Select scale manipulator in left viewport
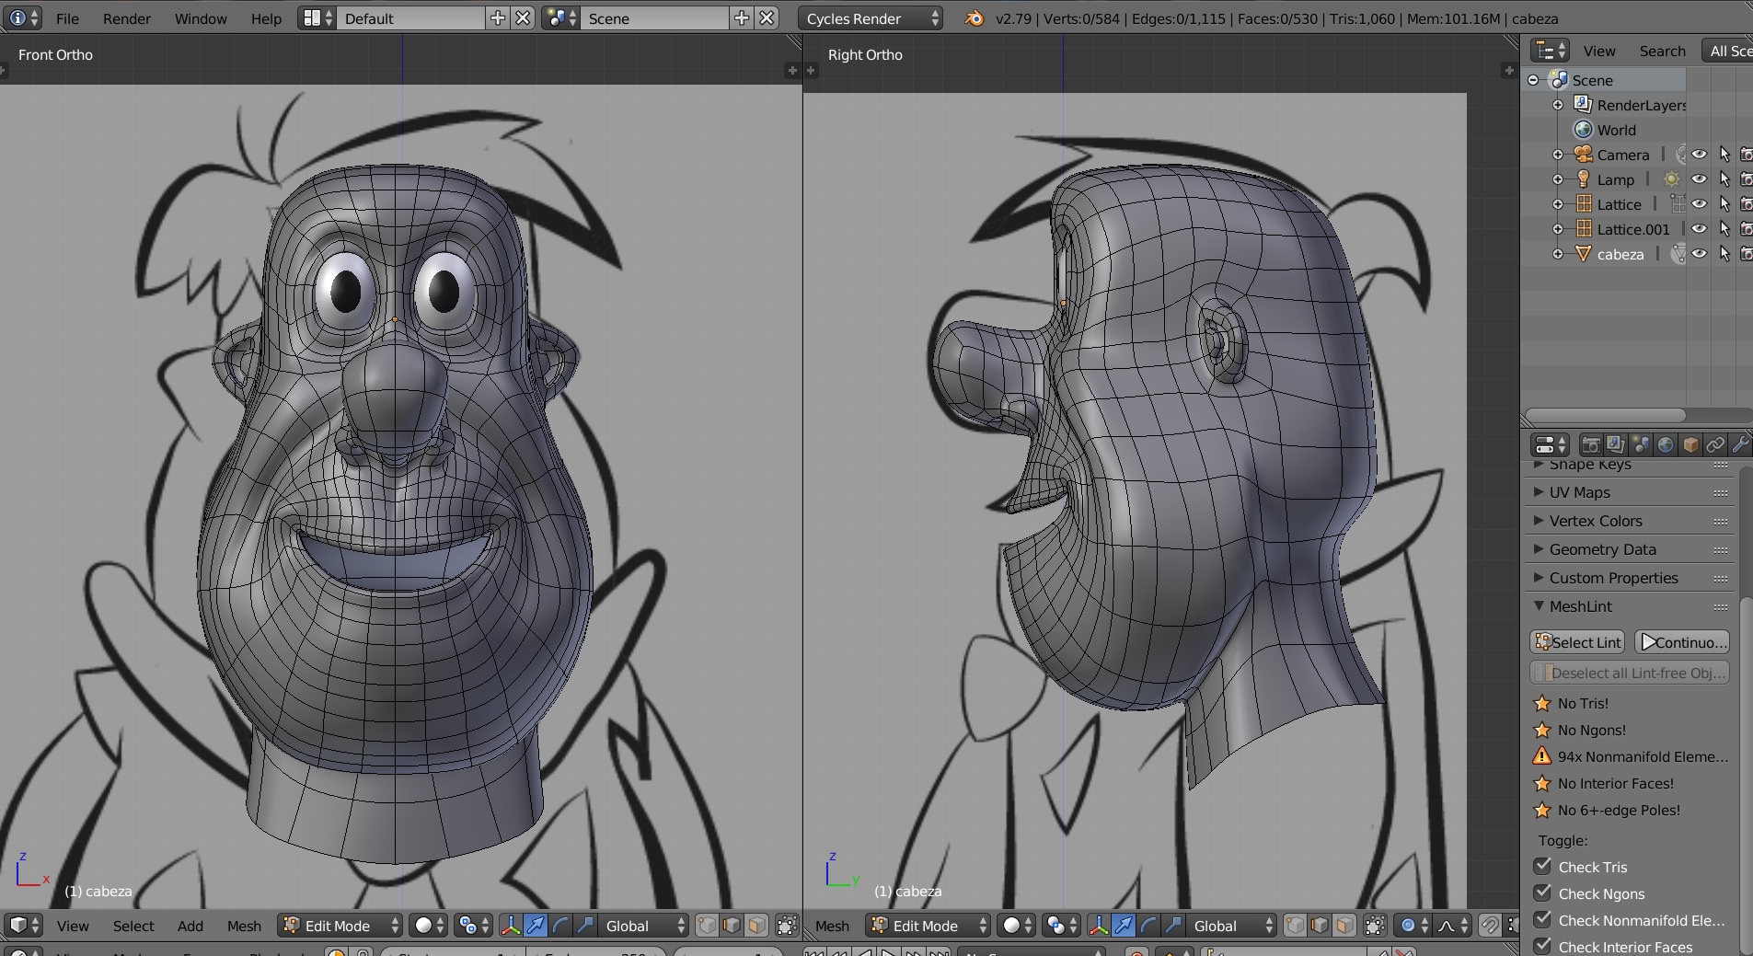The height and width of the screenshot is (956, 1753). coord(584,926)
